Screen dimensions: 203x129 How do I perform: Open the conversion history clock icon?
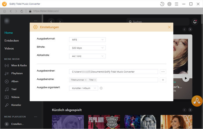[x=162, y=4]
